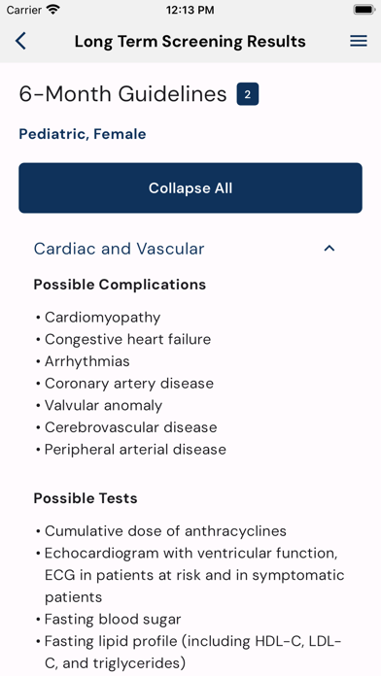The height and width of the screenshot is (676, 381).
Task: Tap the Fasting blood sugar item
Action: [x=113, y=620]
